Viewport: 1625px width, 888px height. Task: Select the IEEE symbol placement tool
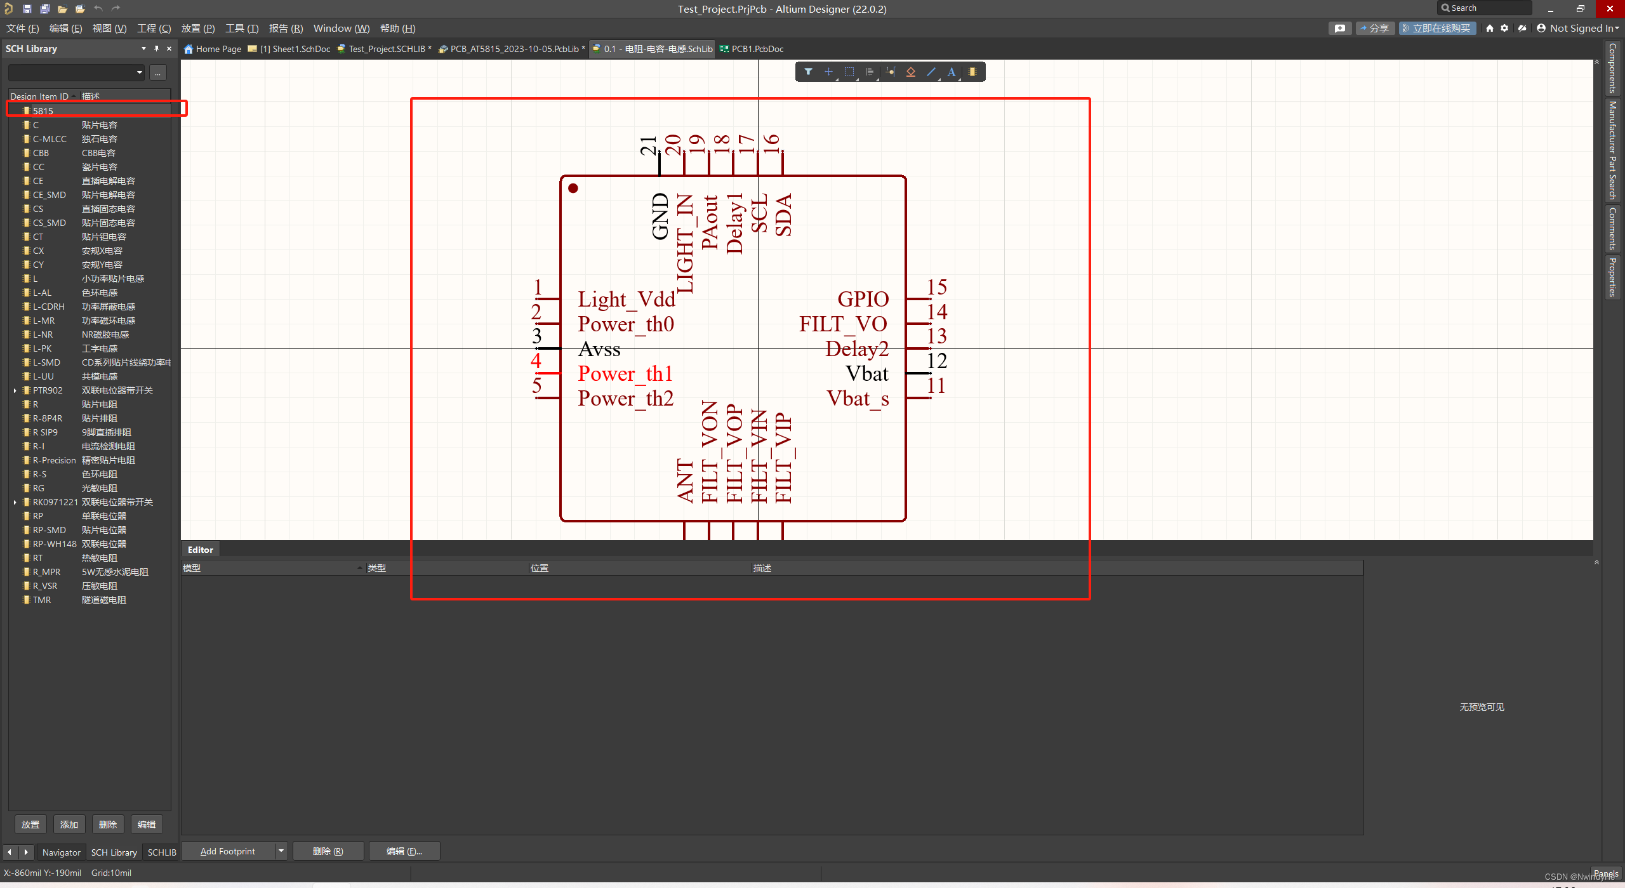click(x=910, y=72)
